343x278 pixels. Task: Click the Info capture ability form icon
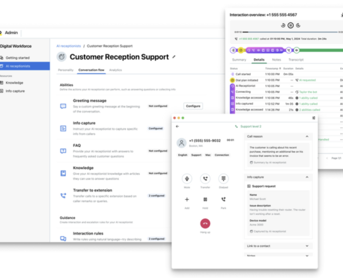pyautogui.click(x=63, y=128)
